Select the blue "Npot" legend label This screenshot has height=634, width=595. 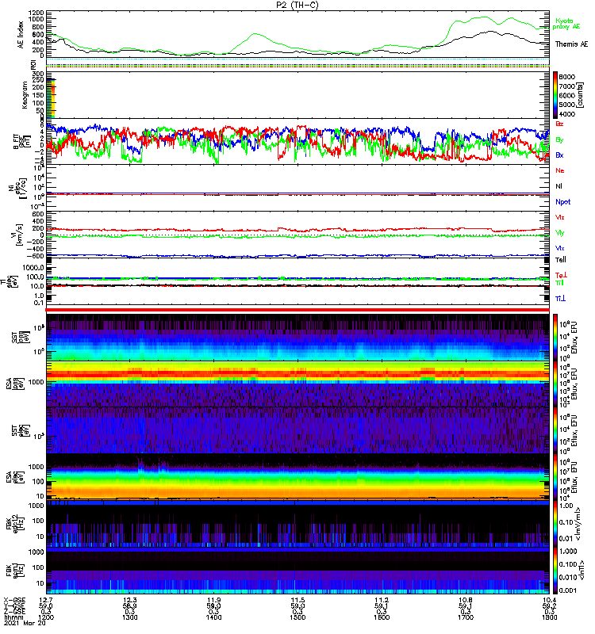pos(563,202)
